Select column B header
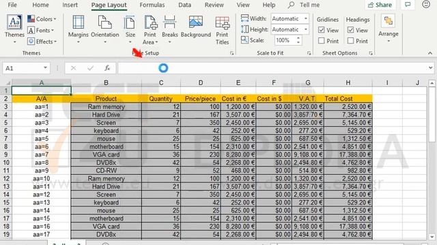Viewport: 437px width, 245px height. coord(106,83)
